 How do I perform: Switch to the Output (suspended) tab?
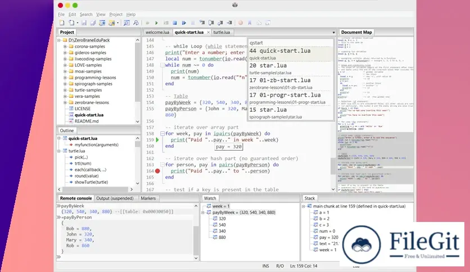[x=115, y=198]
